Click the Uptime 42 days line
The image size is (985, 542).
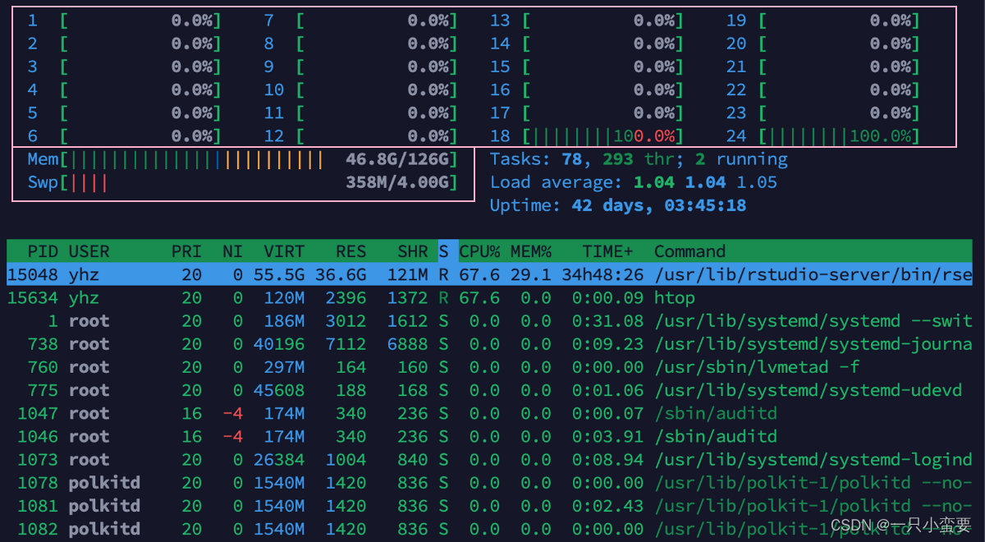[x=618, y=205]
